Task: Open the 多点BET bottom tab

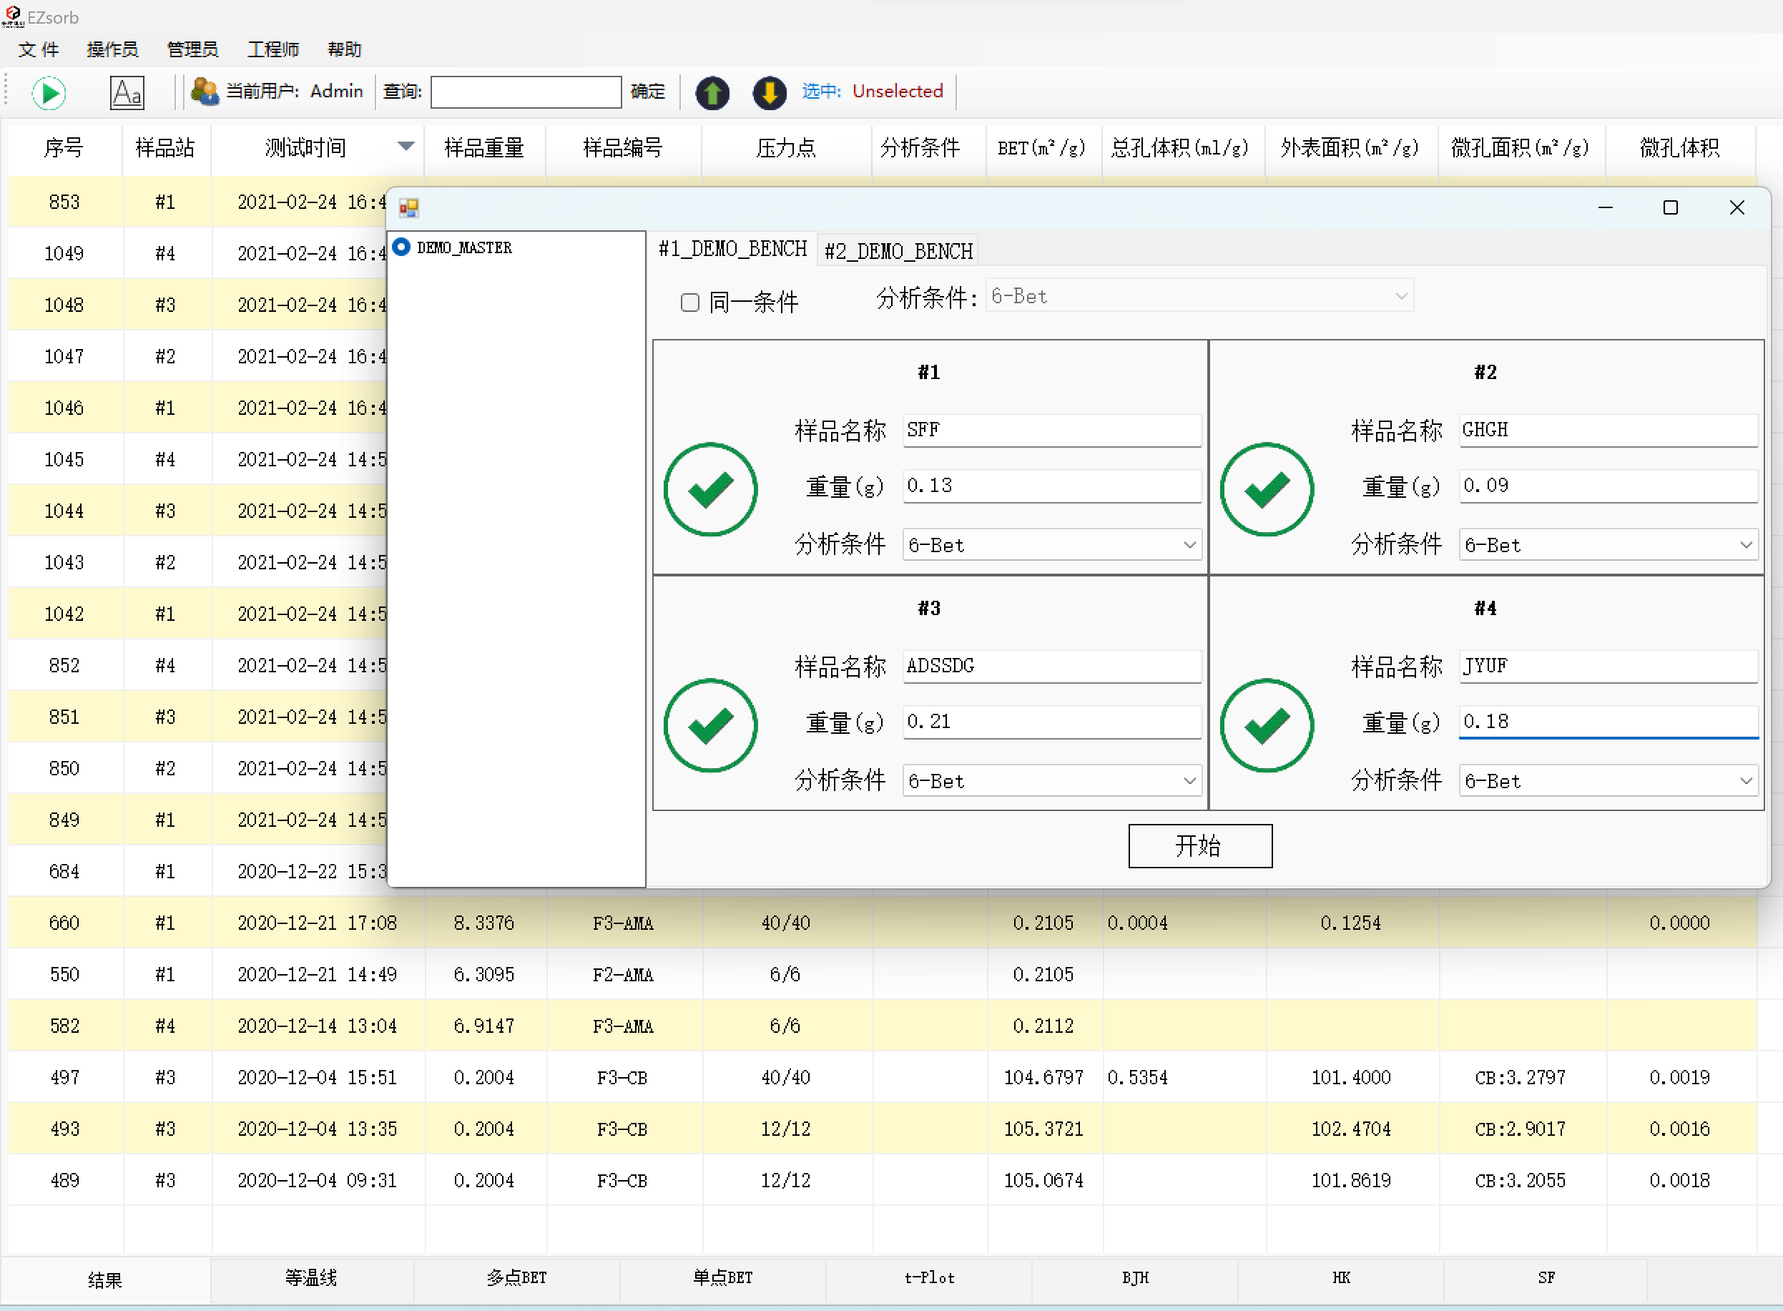Action: click(516, 1277)
